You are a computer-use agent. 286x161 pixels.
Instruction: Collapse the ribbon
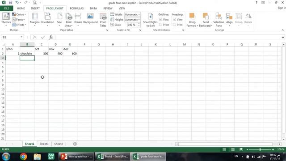[x=283, y=30]
